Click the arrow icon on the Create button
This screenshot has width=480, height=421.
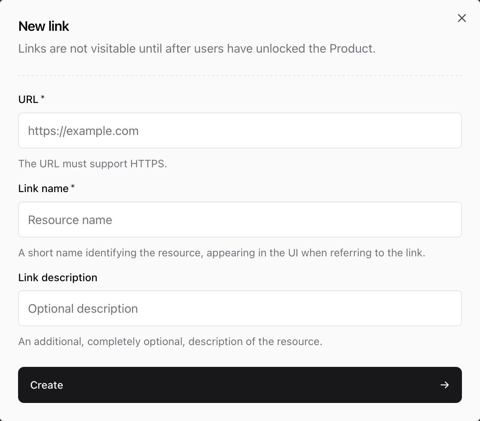(x=444, y=385)
